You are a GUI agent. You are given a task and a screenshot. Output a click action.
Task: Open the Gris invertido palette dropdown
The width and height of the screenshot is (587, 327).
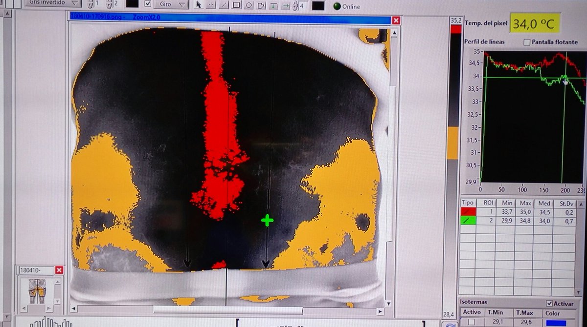pyautogui.click(x=54, y=2)
